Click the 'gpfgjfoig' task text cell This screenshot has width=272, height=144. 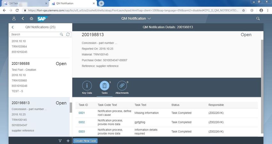coord(140,122)
